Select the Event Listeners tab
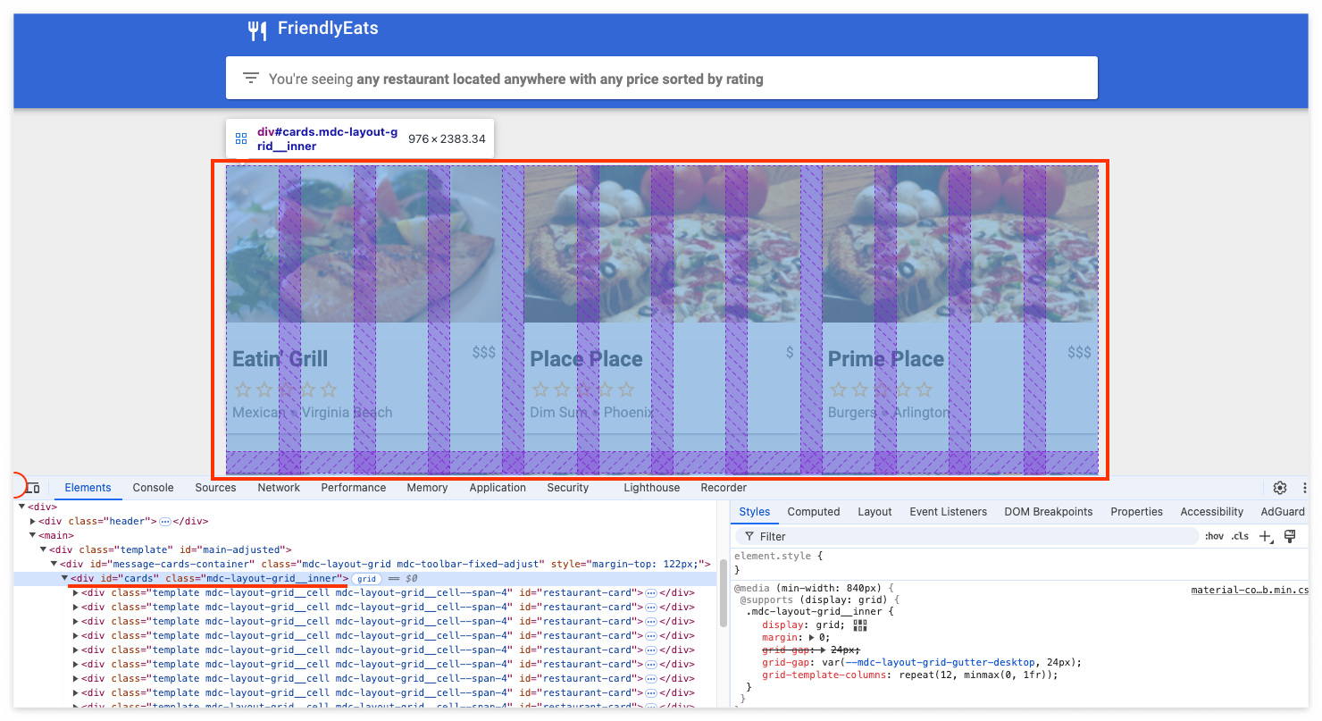The image size is (1322, 721). (949, 512)
